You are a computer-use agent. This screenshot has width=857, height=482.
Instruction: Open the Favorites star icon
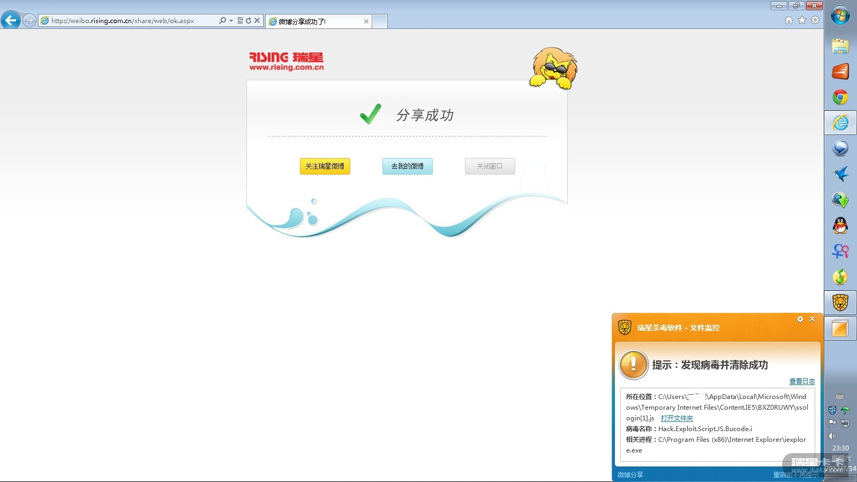pyautogui.click(x=802, y=20)
